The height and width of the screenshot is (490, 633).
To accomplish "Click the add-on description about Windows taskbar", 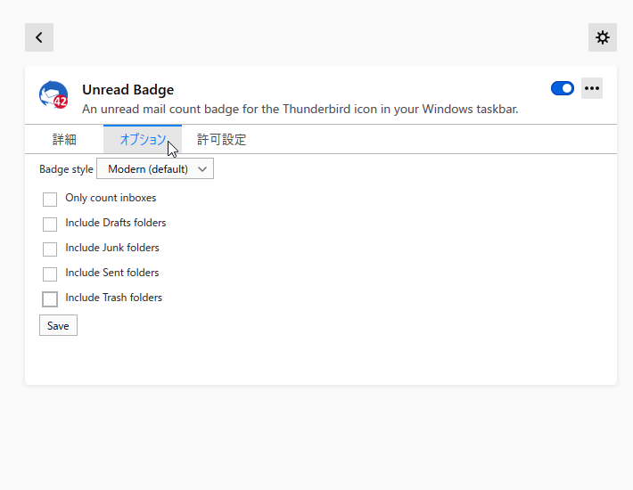I will coord(300,110).
